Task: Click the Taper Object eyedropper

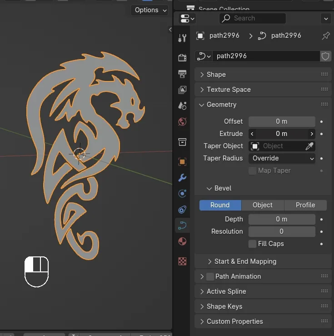Action: 309,146
